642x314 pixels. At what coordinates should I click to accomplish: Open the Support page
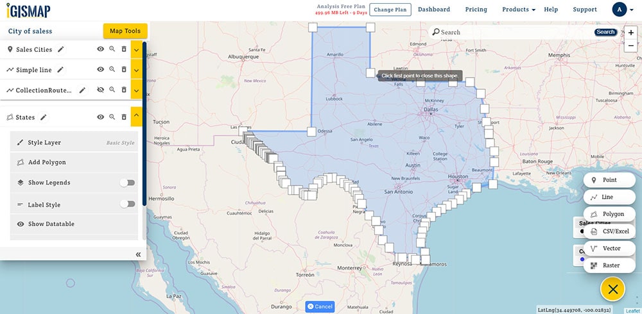(x=585, y=10)
